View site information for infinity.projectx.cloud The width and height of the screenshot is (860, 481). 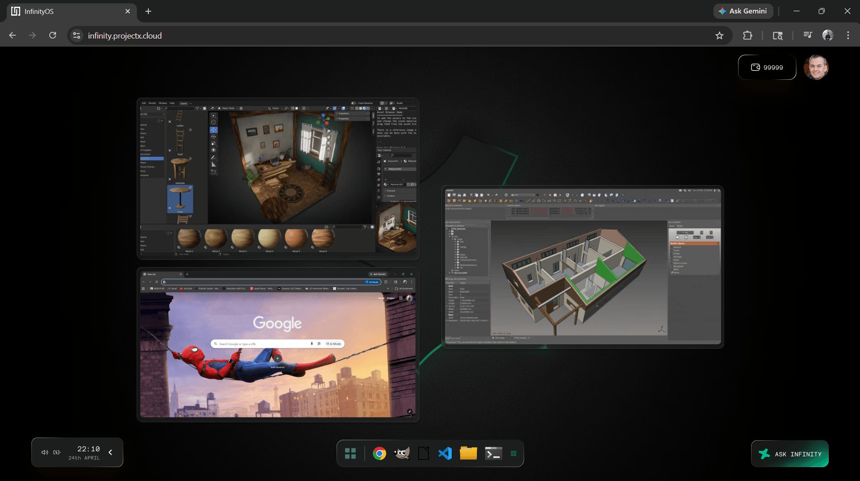[77, 35]
